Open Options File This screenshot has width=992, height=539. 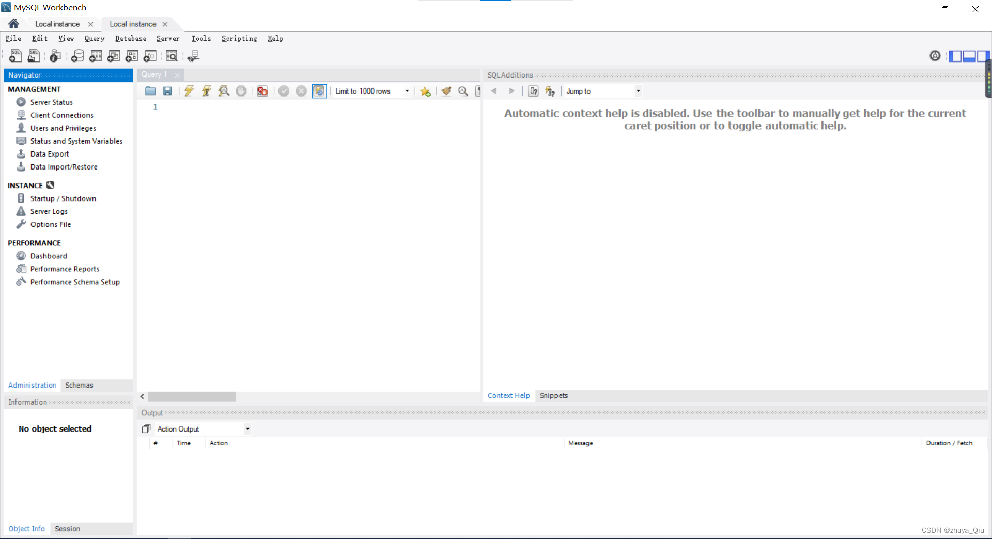coord(50,224)
